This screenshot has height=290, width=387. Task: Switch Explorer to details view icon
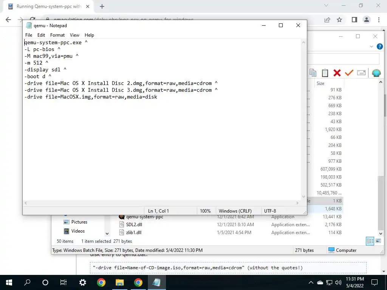tap(370, 241)
